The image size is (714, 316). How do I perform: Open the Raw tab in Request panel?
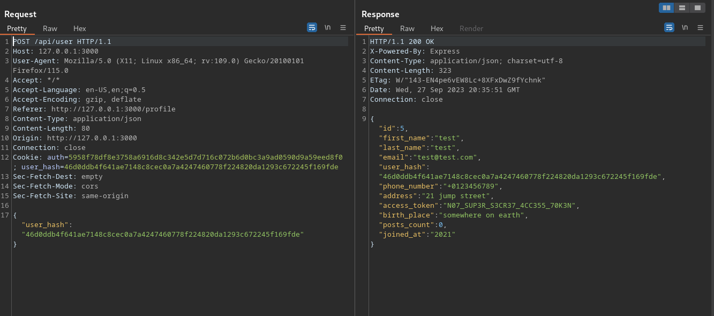[50, 28]
